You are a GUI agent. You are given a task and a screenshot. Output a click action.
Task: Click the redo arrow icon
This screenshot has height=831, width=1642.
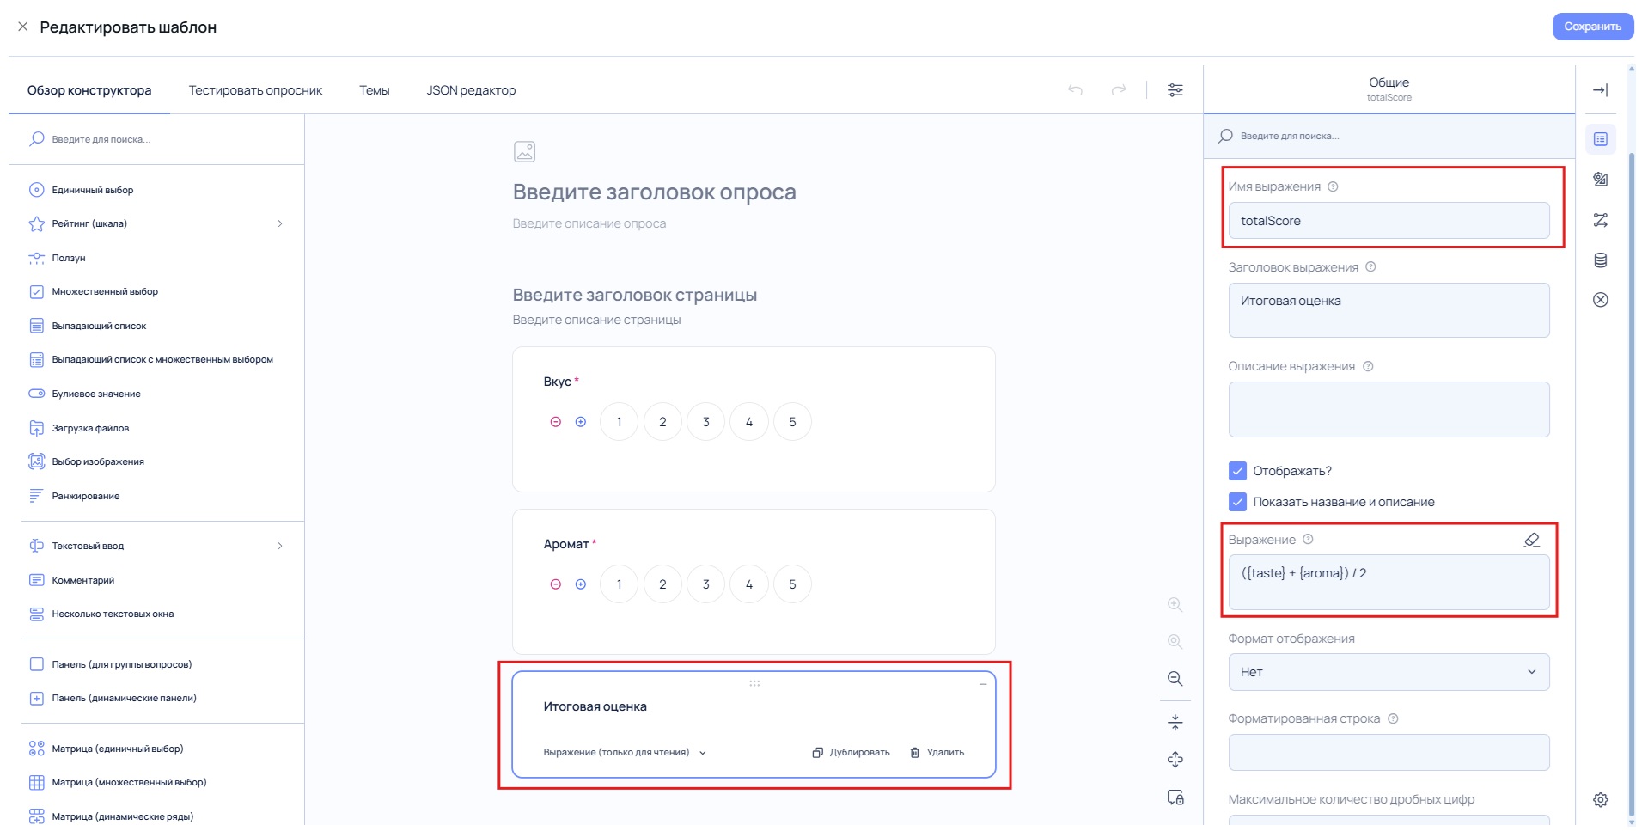pos(1118,90)
